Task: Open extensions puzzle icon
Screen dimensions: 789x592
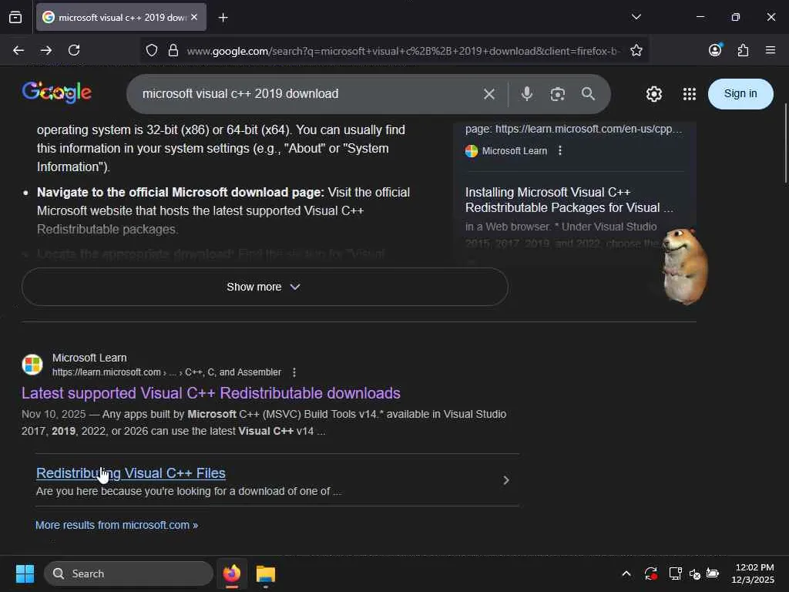Action: tap(743, 50)
